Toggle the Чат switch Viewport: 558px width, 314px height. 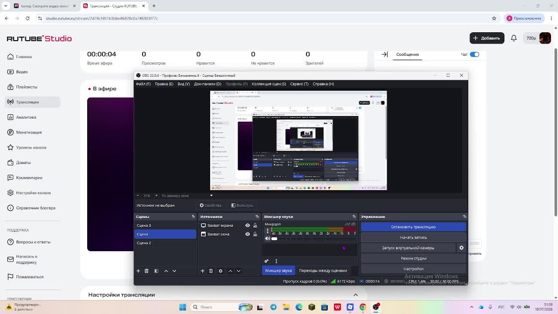tap(474, 55)
